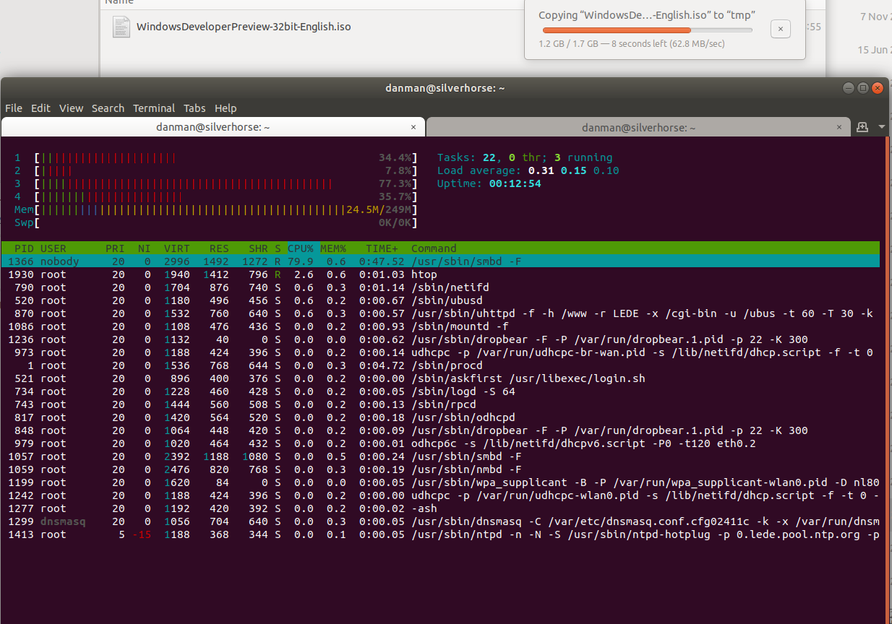Open the Tabs menu
This screenshot has height=624, width=892.
194,108
